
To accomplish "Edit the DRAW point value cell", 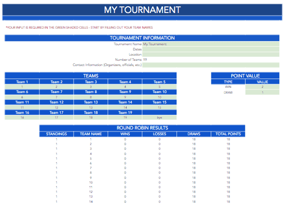I will pyautogui.click(x=262, y=93).
